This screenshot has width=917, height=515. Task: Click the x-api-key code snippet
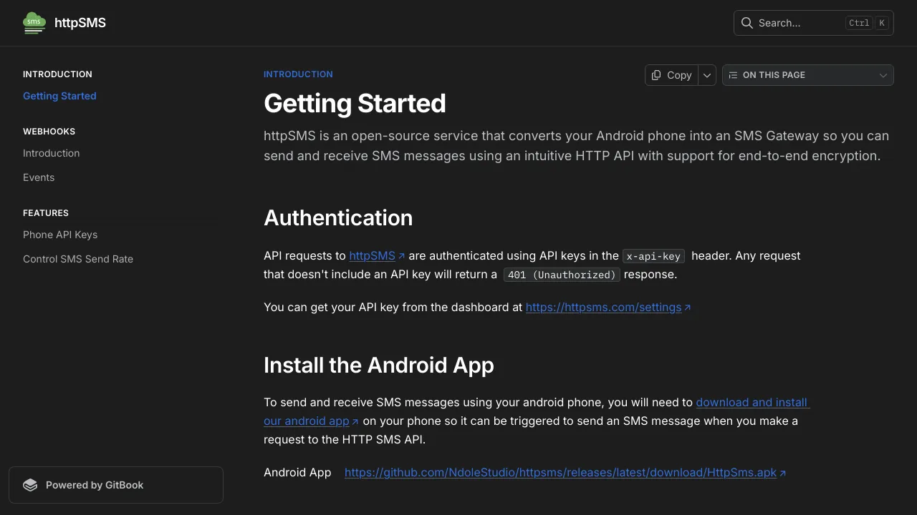(653, 256)
